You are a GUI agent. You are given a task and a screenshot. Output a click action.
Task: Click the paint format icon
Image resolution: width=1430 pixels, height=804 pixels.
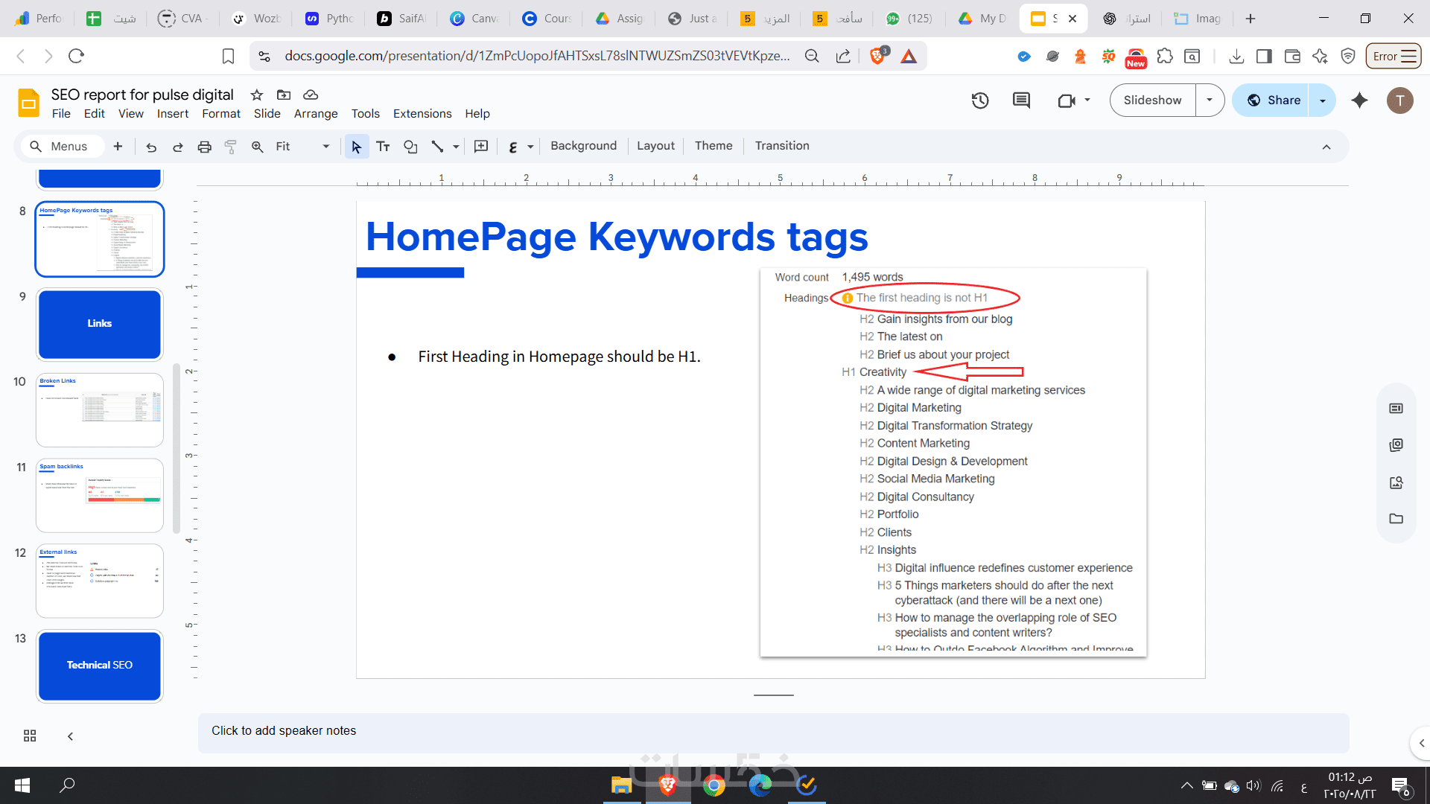pyautogui.click(x=231, y=147)
